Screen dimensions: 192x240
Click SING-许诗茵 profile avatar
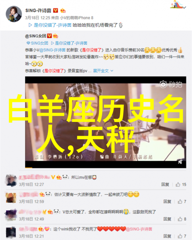(x=14, y=14)
